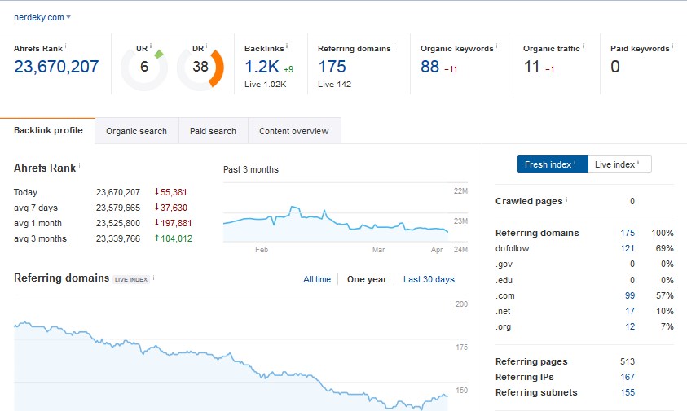687x411 pixels.
Task: Open .org referring domains count 12
Action: (x=630, y=326)
